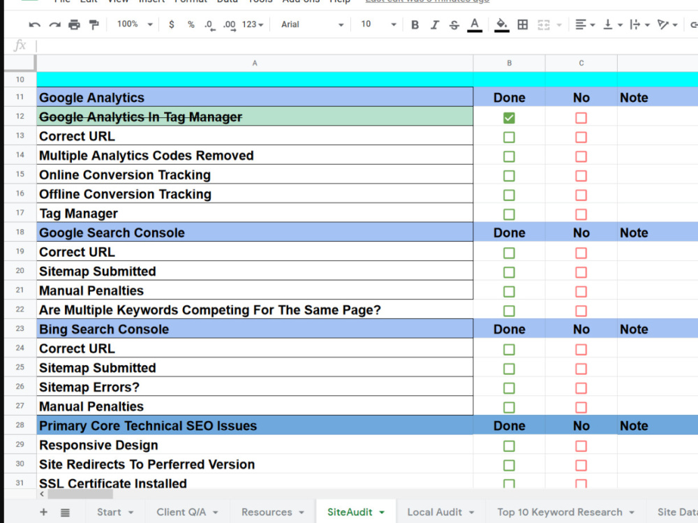The height and width of the screenshot is (523, 698).
Task: Toggle Bold formatting
Action: [x=415, y=24]
